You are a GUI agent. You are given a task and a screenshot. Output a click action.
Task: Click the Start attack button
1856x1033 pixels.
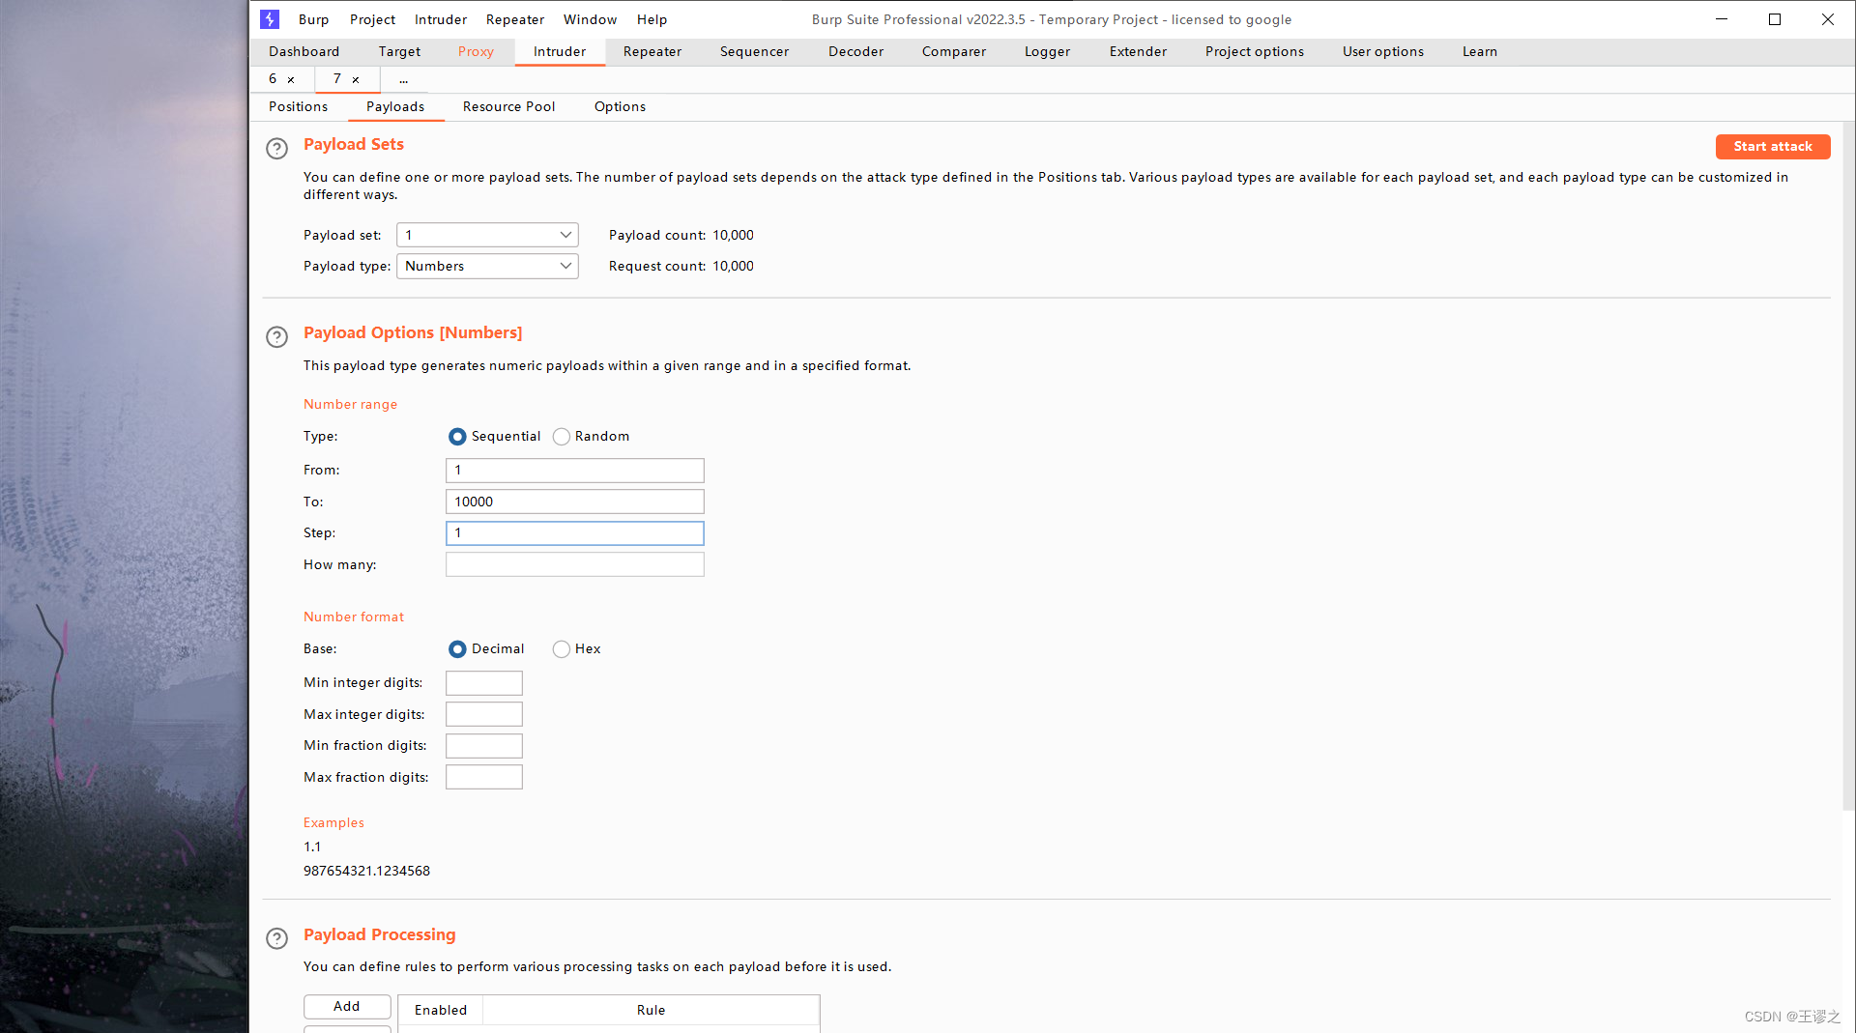click(x=1772, y=146)
